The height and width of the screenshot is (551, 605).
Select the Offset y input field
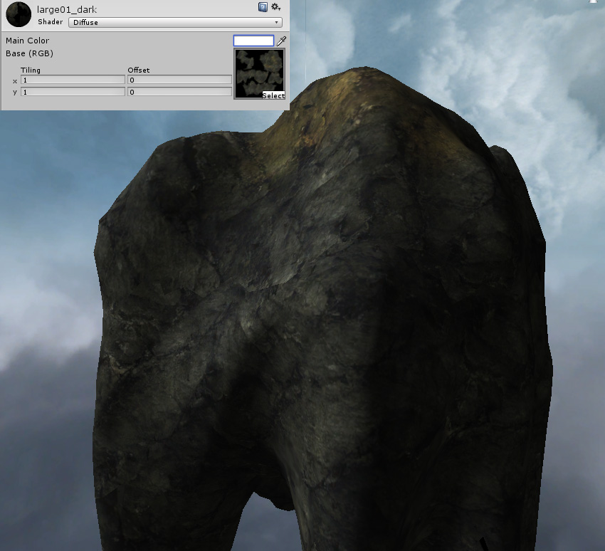pyautogui.click(x=178, y=91)
